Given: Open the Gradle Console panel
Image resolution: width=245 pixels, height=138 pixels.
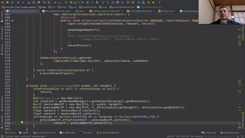Looking at the screenshot, I should click(230, 133).
